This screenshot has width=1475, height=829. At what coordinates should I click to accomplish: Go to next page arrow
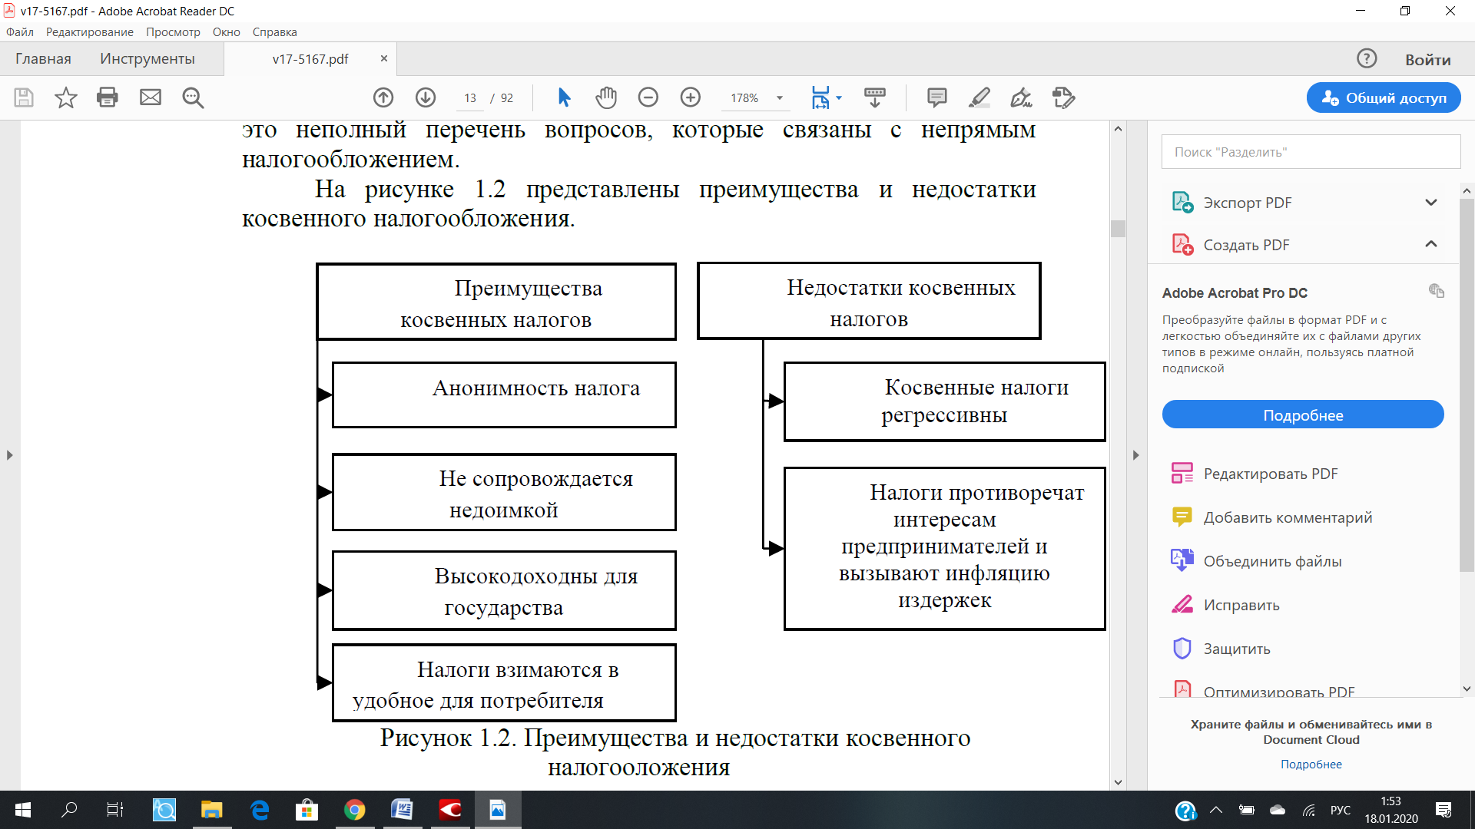426,97
